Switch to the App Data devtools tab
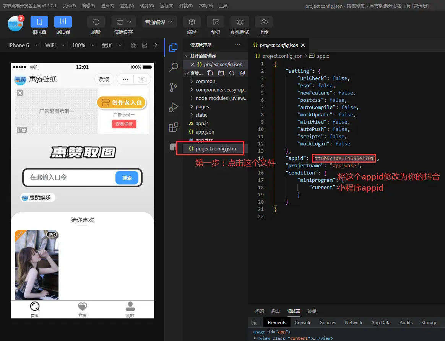The height and width of the screenshot is (341, 445). (381, 323)
